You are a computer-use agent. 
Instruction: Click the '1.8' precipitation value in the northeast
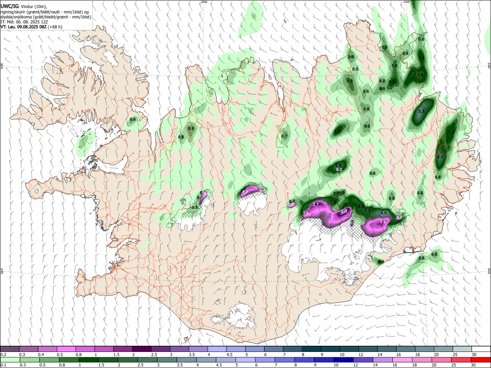(x=420, y=75)
